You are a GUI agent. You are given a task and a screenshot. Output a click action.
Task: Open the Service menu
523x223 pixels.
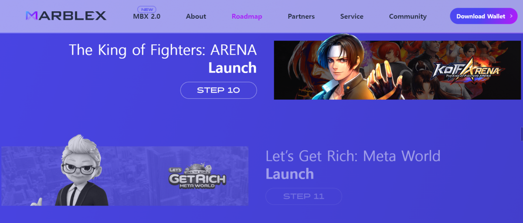(x=352, y=17)
